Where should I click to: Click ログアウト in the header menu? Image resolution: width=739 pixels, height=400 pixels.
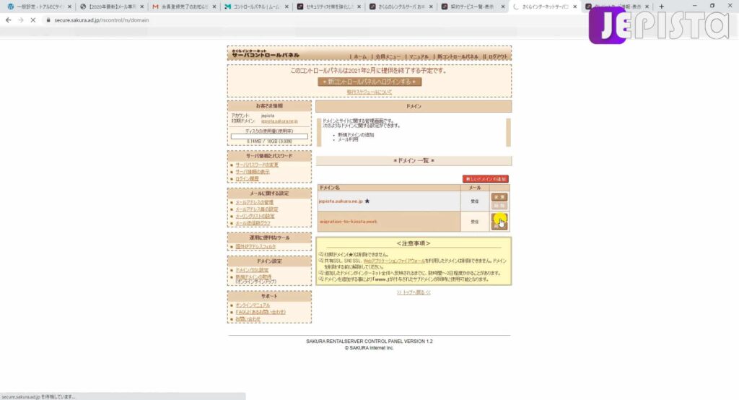point(498,56)
